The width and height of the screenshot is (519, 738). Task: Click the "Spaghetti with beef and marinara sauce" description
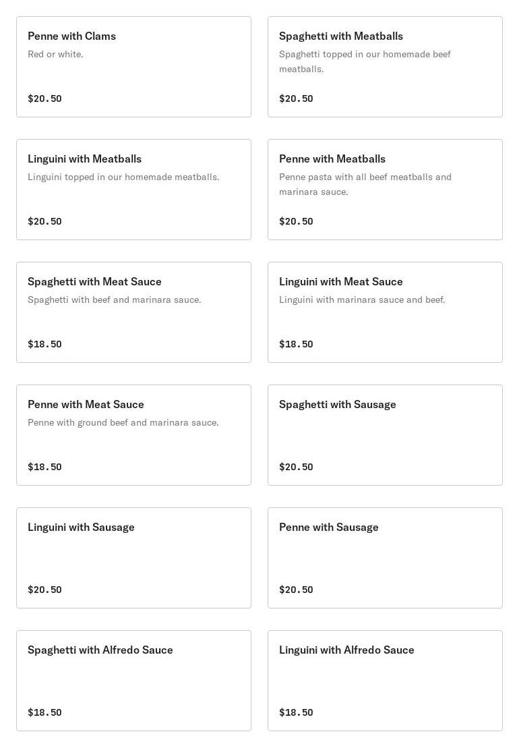pos(114,300)
